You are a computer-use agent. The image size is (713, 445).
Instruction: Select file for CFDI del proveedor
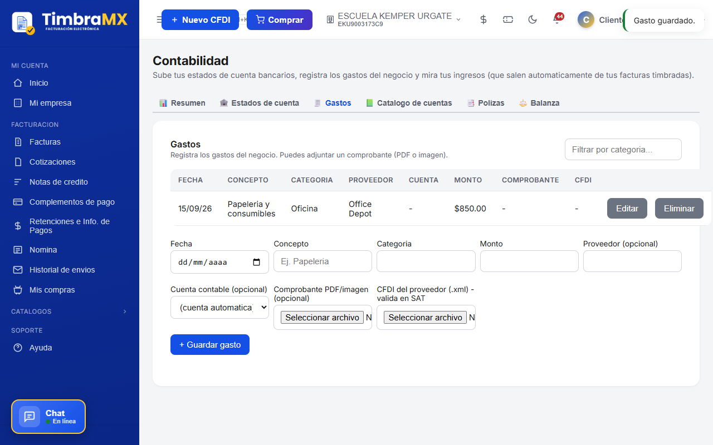(x=425, y=318)
